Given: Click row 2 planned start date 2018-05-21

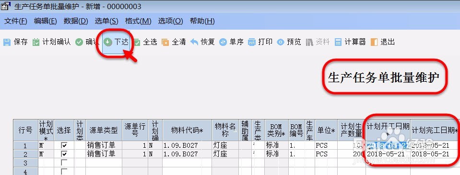Looking at the screenshot, I should (x=388, y=154).
